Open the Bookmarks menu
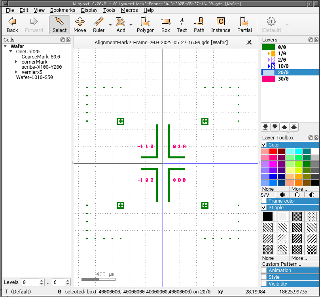 [62, 10]
